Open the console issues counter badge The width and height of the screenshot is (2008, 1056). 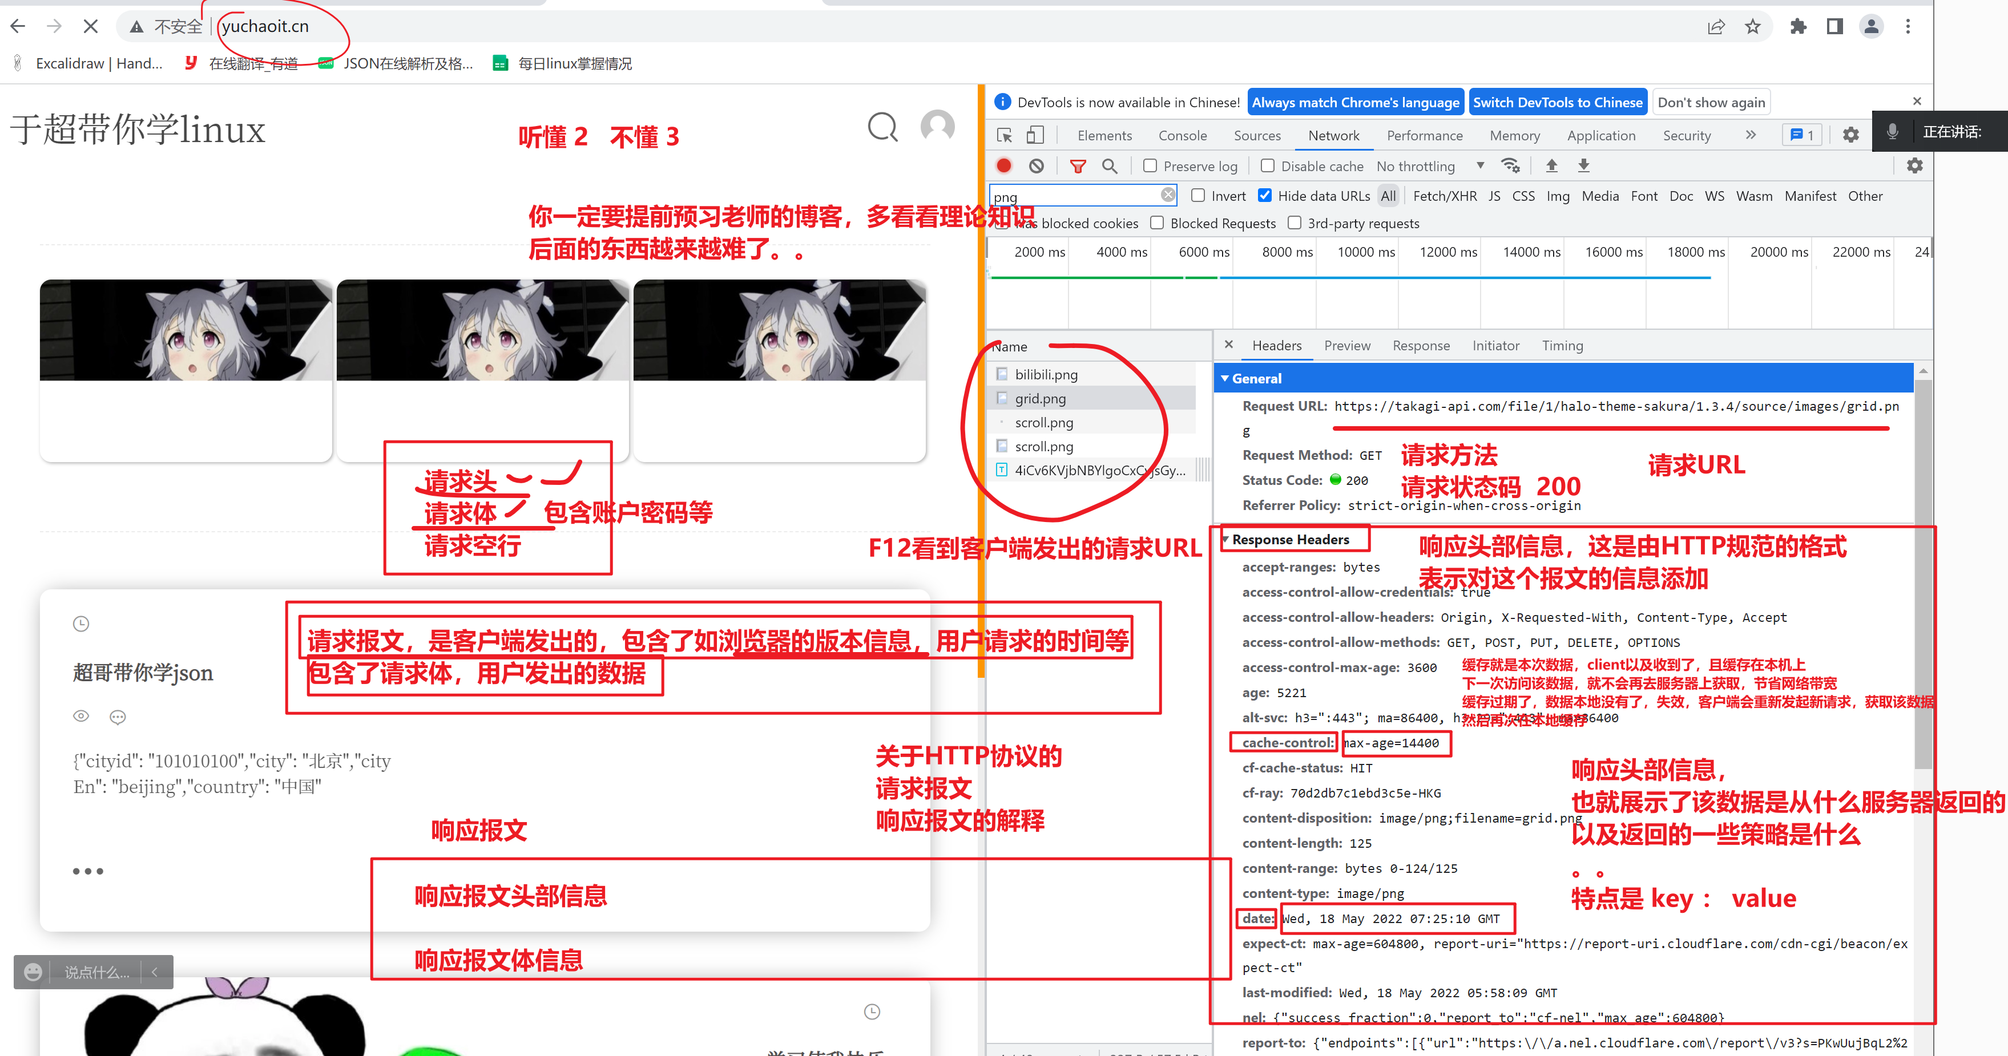pyautogui.click(x=1803, y=136)
